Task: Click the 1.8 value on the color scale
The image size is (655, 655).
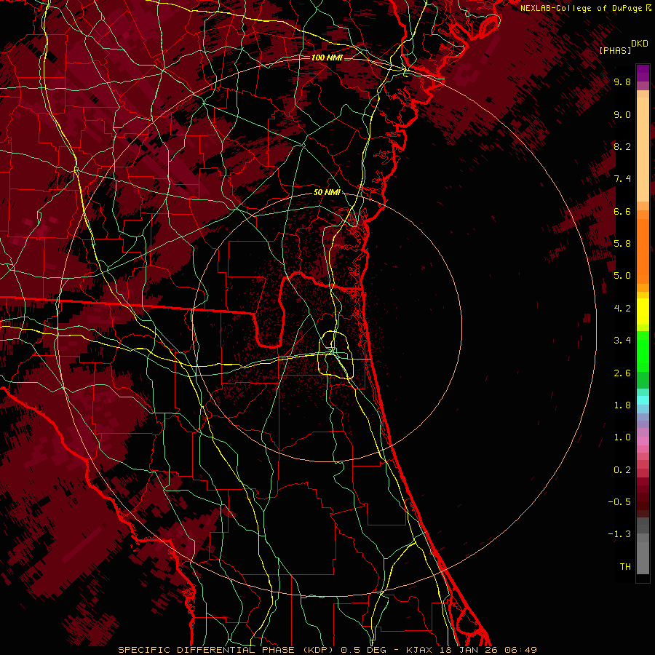Action: [622, 405]
